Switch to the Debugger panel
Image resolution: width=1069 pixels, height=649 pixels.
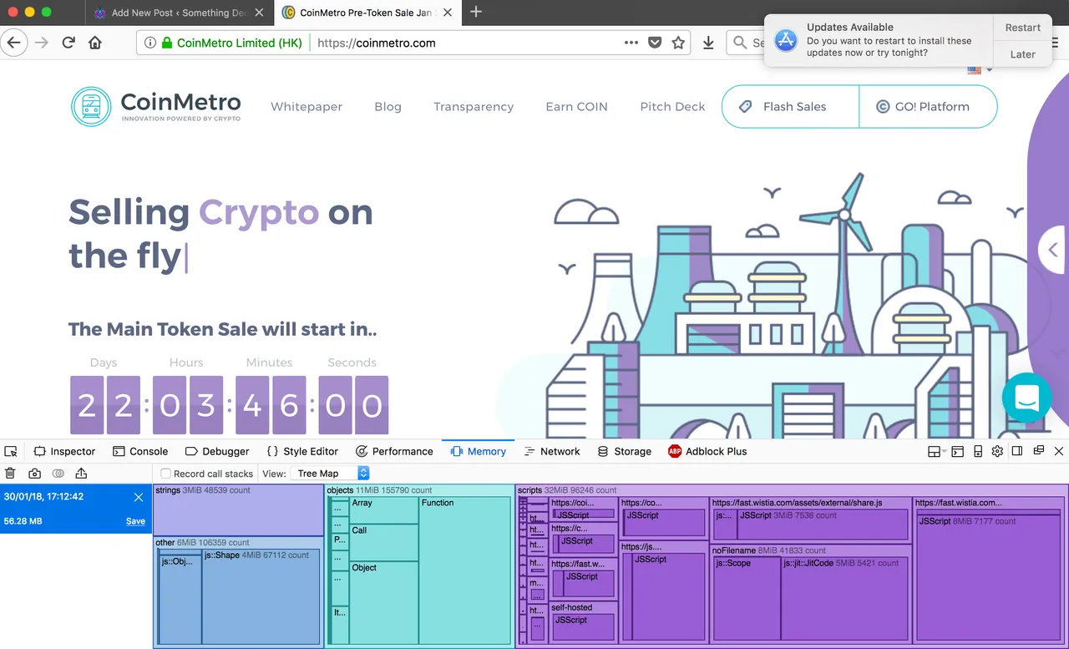click(217, 451)
